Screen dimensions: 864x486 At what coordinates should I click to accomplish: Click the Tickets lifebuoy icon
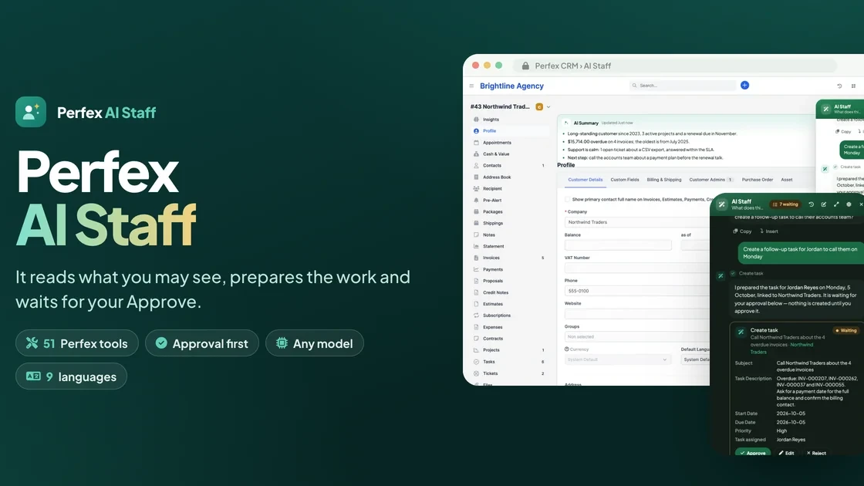476,373
